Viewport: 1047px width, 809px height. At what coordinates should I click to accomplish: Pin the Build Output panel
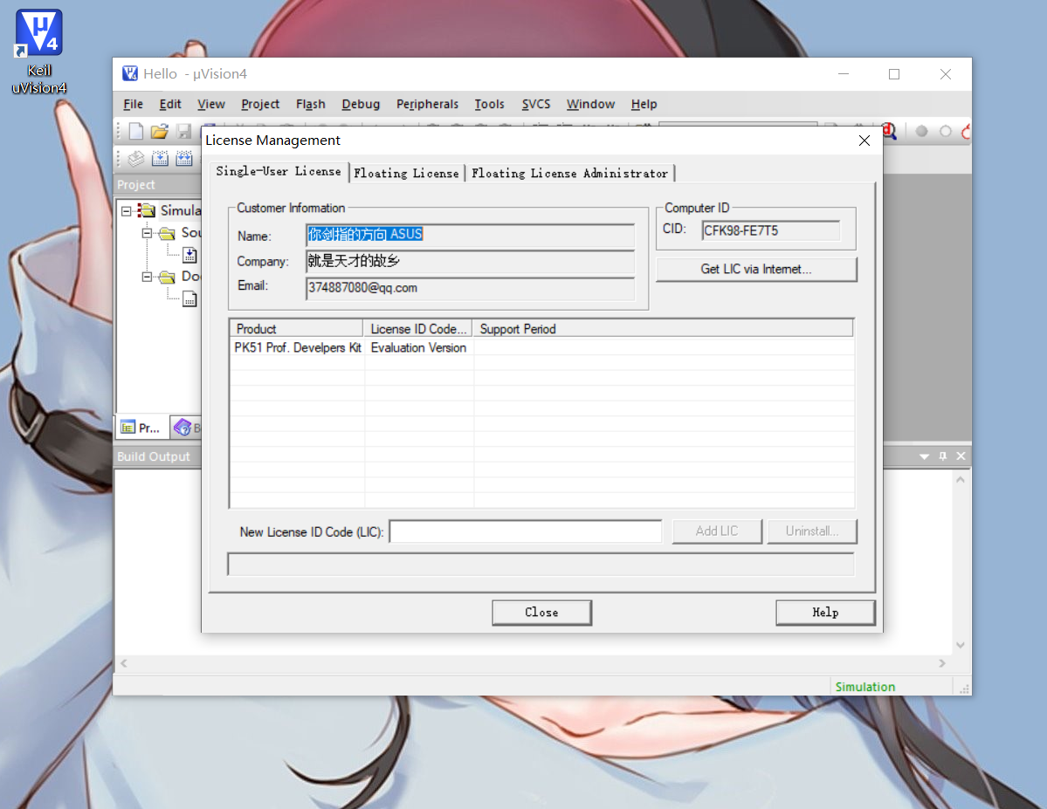pyautogui.click(x=943, y=456)
